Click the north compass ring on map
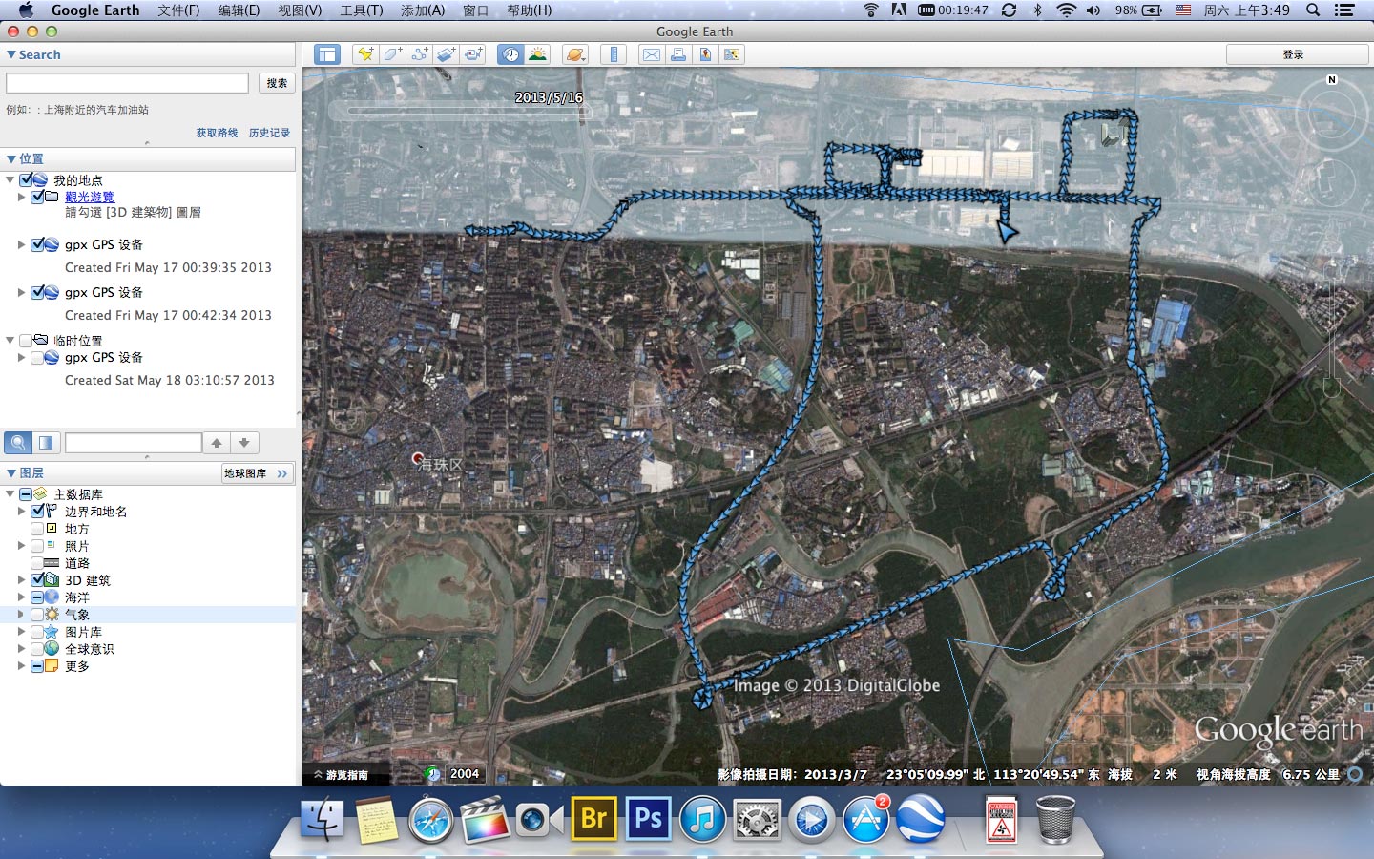 point(1331,115)
